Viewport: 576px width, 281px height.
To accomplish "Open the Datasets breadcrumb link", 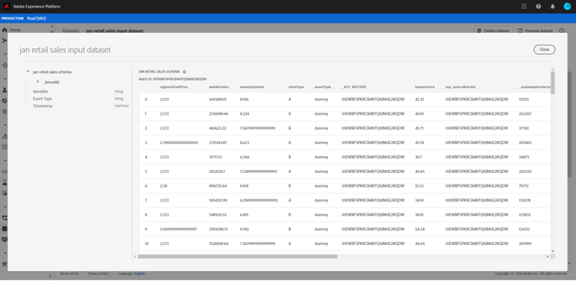I will [71, 31].
